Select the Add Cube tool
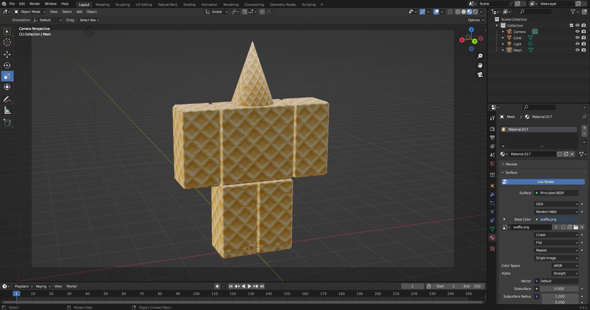This screenshot has height=310, width=590. pyautogui.click(x=7, y=122)
